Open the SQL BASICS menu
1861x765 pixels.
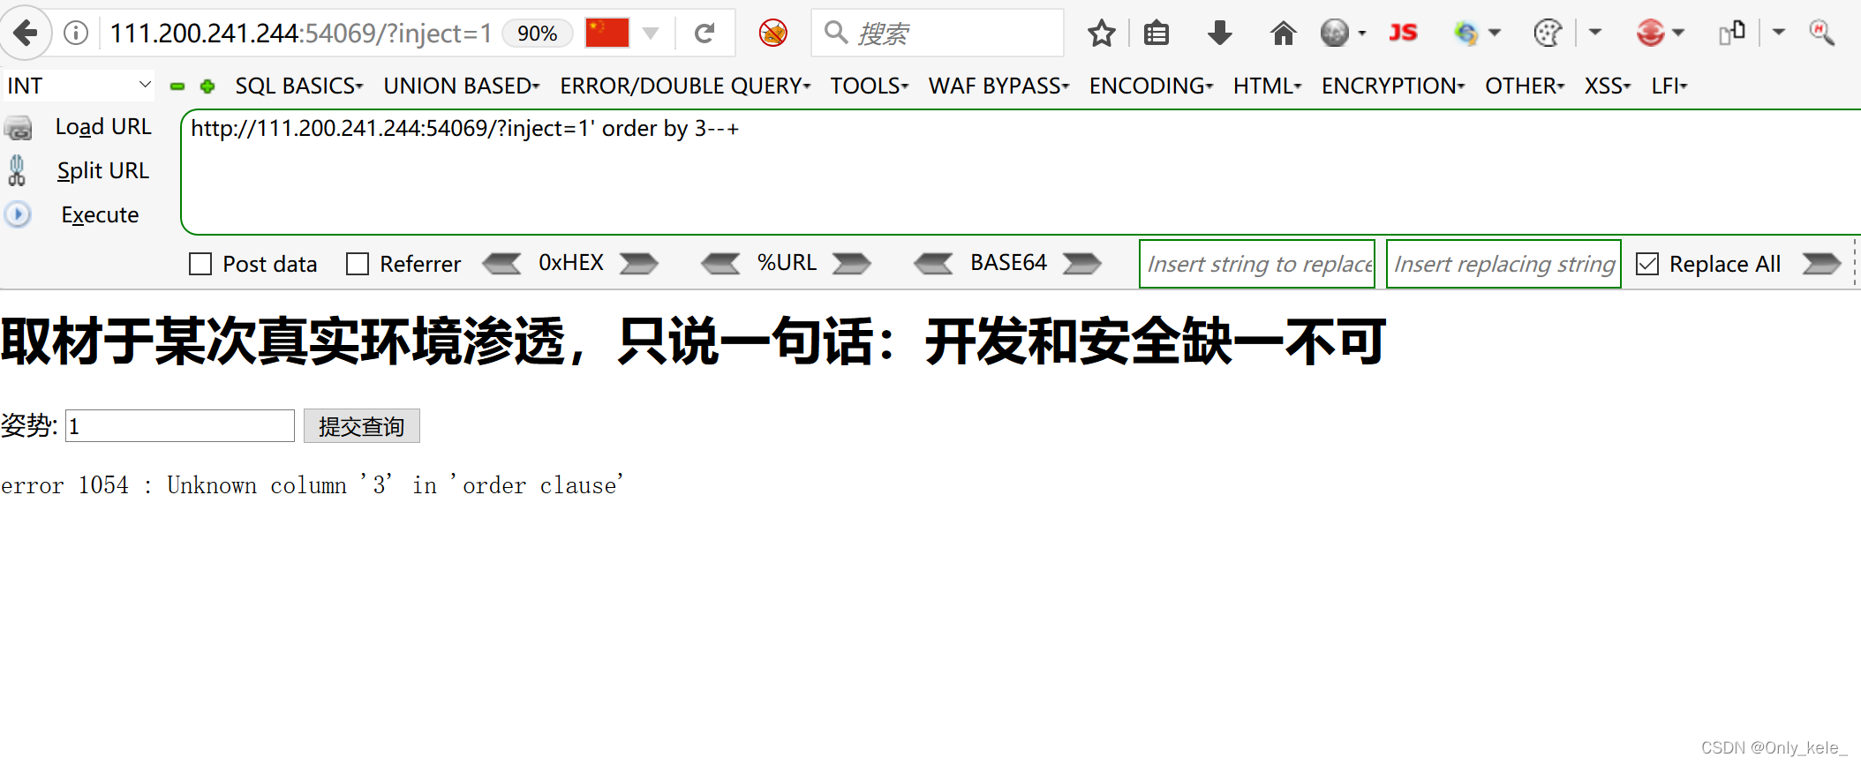point(299,86)
